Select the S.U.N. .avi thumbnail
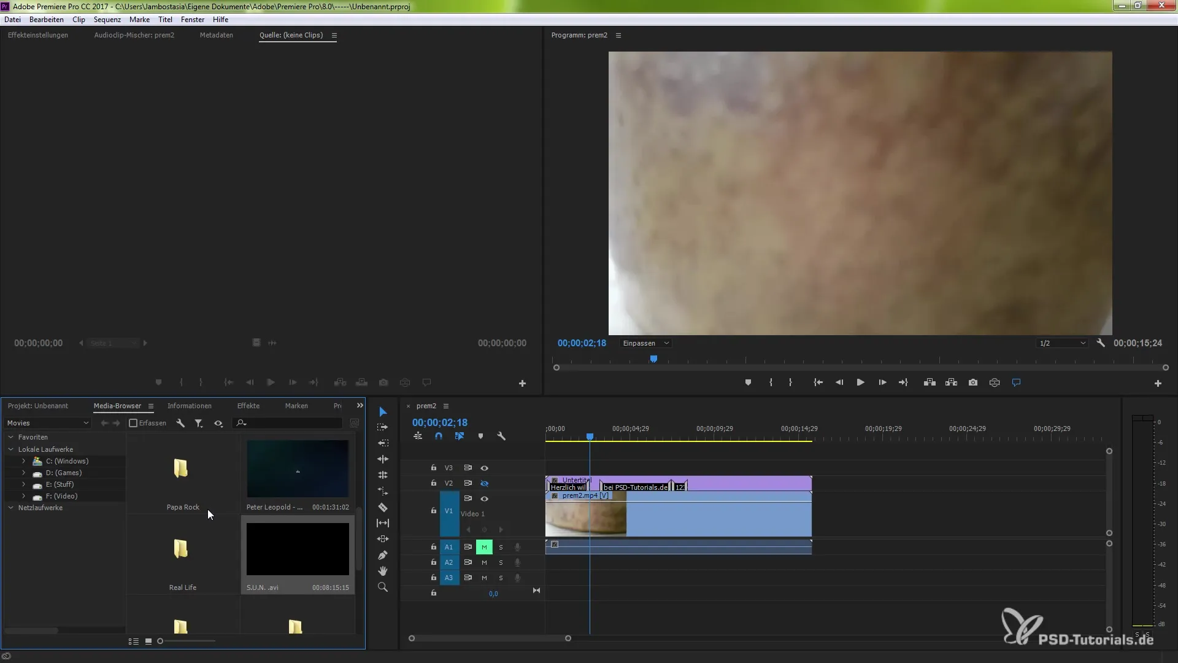This screenshot has height=663, width=1178. 298,549
